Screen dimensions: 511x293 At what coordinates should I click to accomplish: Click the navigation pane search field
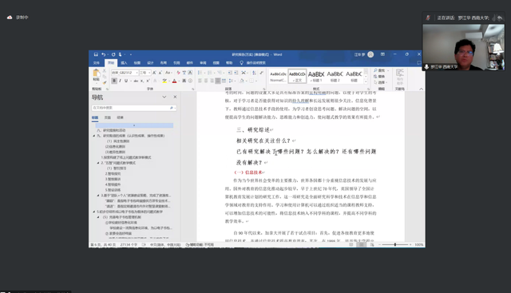[134, 108]
